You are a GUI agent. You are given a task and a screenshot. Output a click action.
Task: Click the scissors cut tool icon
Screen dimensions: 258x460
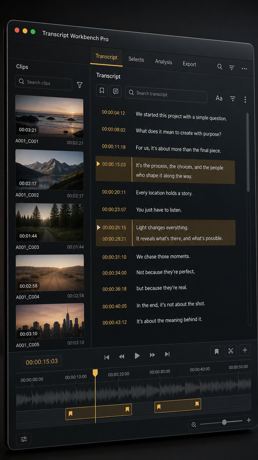coord(231,351)
